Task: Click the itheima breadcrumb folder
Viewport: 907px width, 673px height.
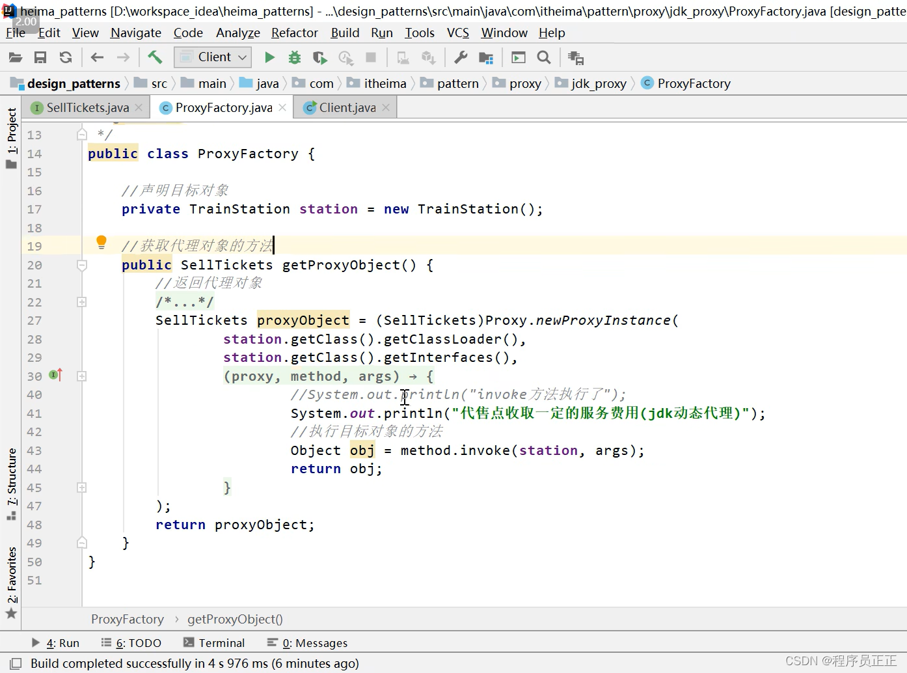Action: [377, 83]
